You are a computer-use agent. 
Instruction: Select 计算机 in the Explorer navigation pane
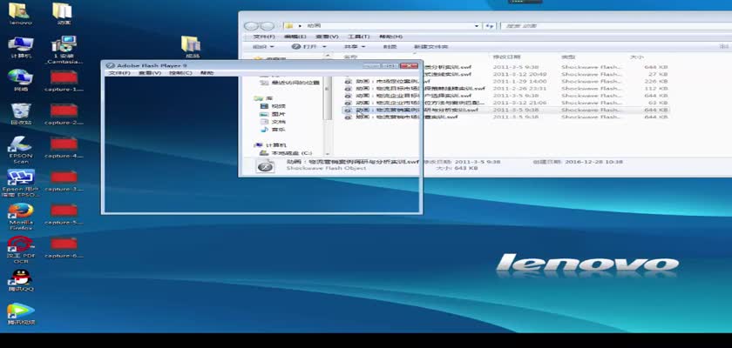coord(271,145)
